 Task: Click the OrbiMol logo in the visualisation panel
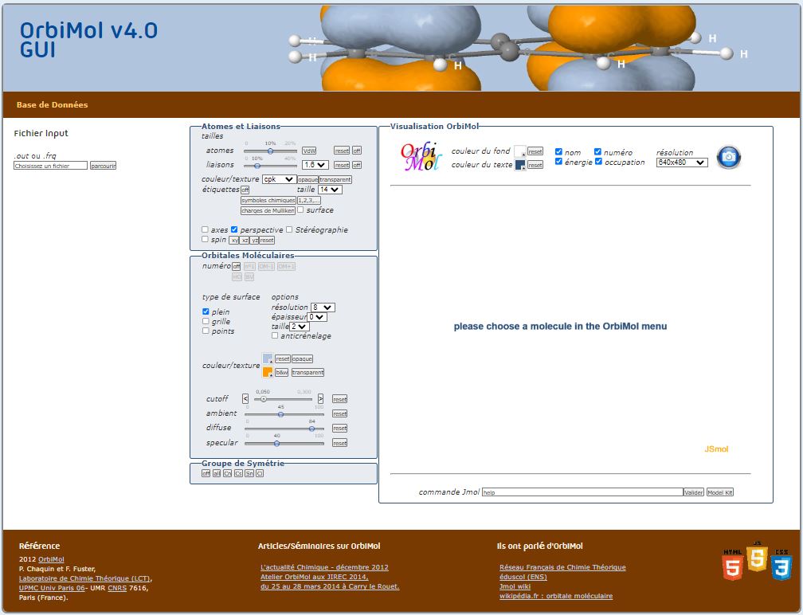[421, 156]
